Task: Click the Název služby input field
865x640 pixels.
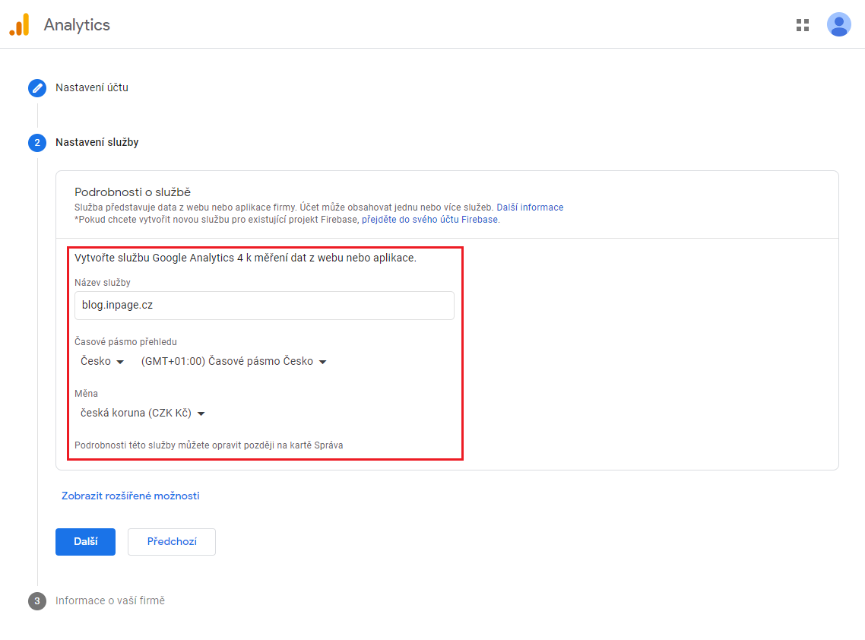Action: (265, 305)
